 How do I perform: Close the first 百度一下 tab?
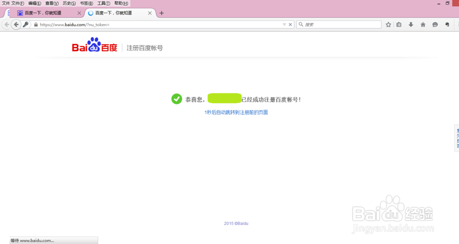click(x=79, y=13)
